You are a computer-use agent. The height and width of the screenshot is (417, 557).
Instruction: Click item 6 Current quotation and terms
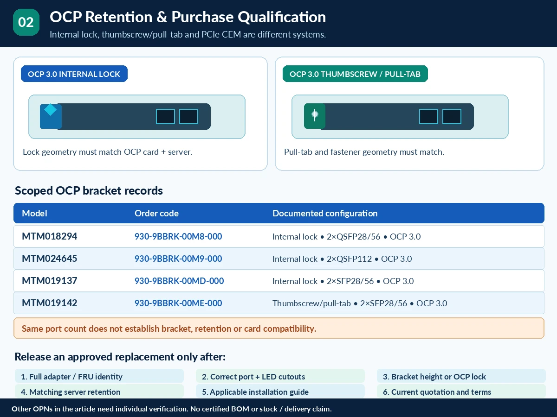pos(461,392)
